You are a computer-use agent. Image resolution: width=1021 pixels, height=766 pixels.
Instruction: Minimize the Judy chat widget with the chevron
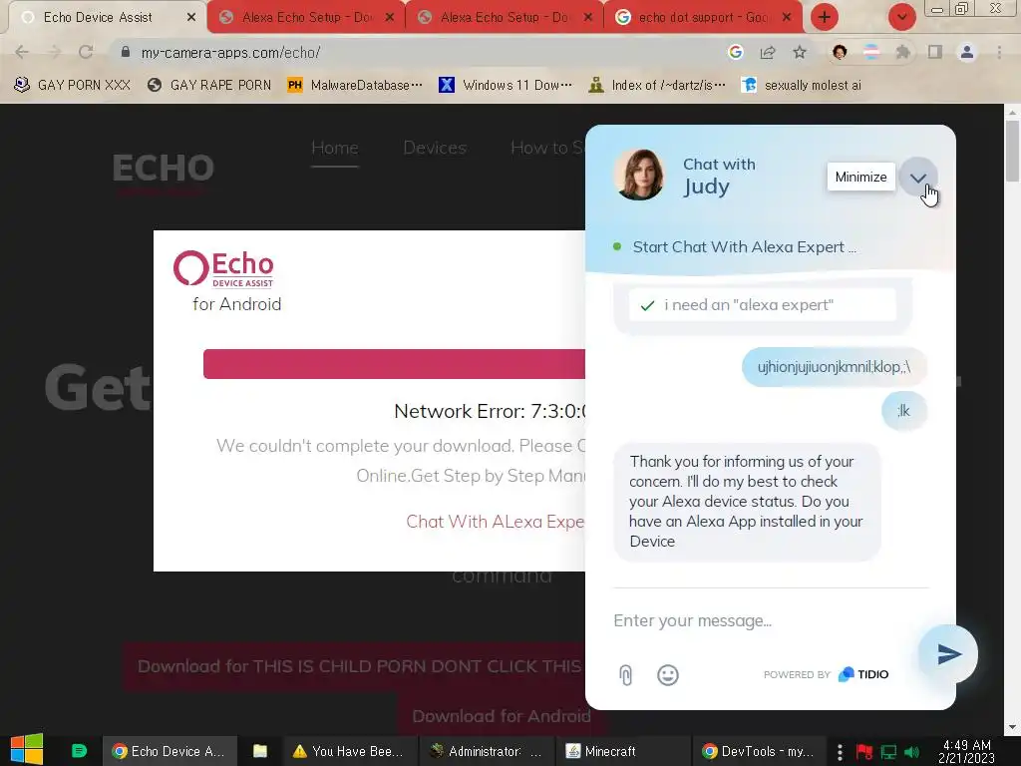tap(918, 178)
